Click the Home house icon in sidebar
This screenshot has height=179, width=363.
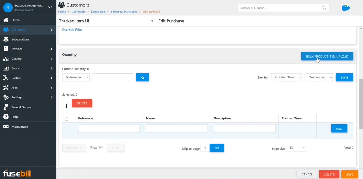click(6, 20)
